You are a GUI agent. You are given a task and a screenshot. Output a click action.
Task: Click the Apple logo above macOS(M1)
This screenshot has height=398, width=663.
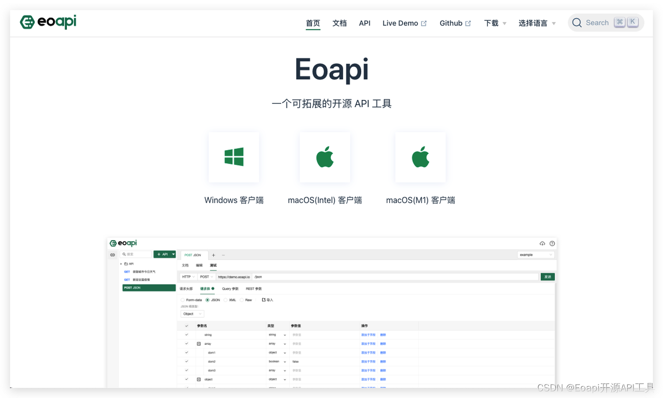(x=420, y=157)
